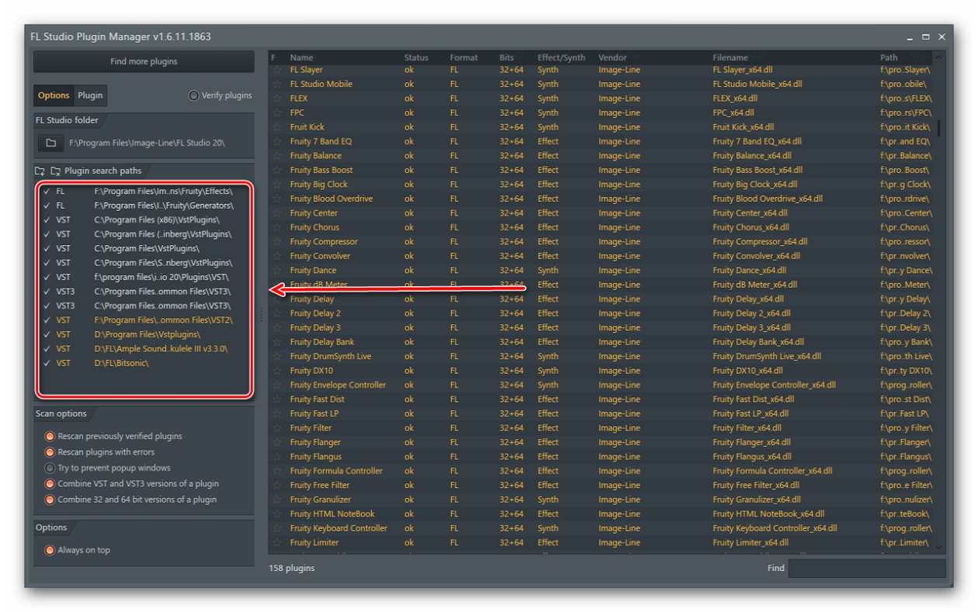Open the FL Studio folder browse icon
Screen dimensions: 978x612
pyautogui.click(x=50, y=143)
